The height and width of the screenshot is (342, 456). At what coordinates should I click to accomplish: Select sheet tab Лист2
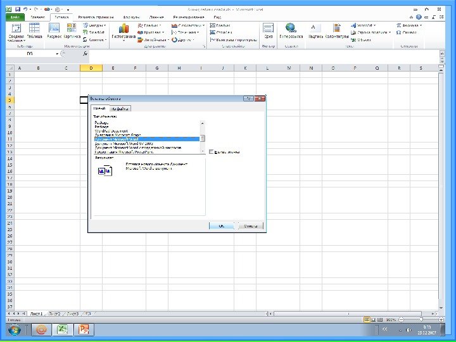54,313
